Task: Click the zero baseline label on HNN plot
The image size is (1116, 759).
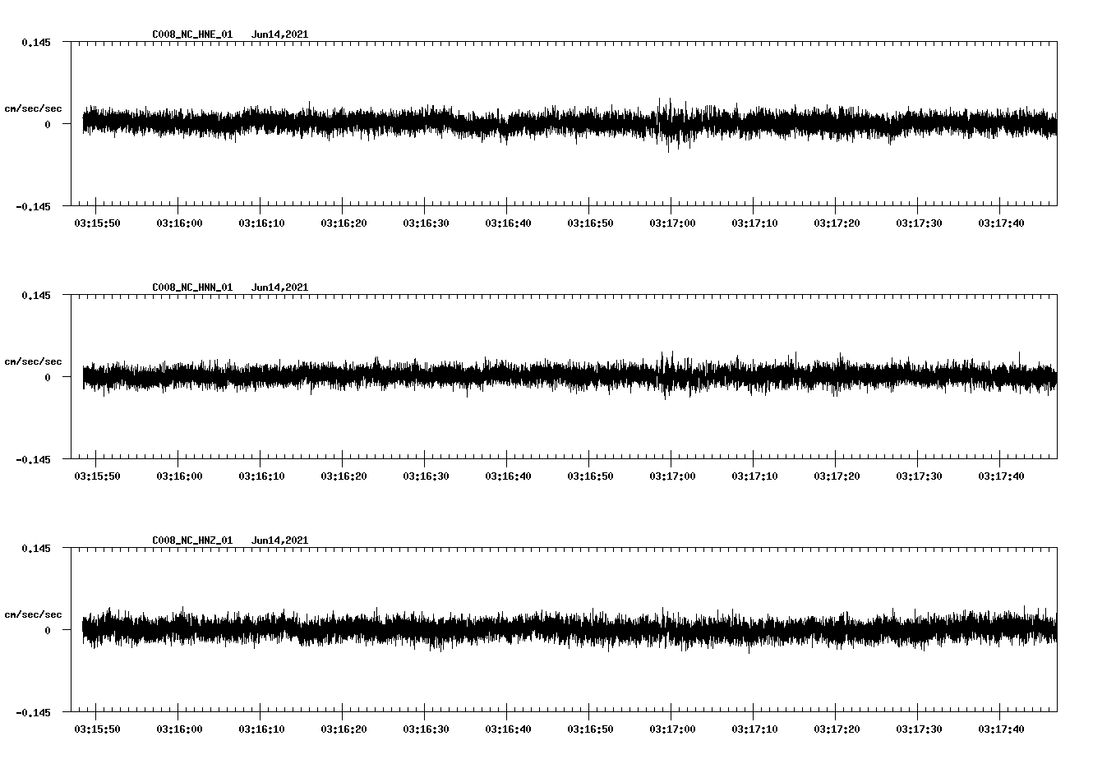Action: pyautogui.click(x=48, y=377)
